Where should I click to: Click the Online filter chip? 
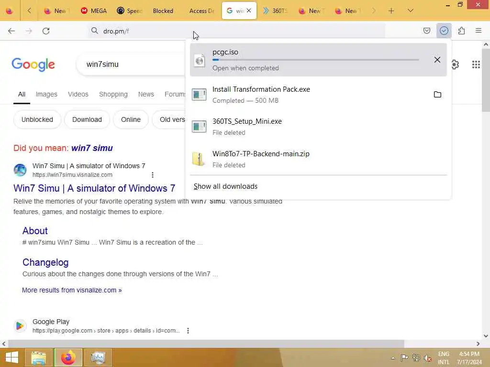(131, 119)
